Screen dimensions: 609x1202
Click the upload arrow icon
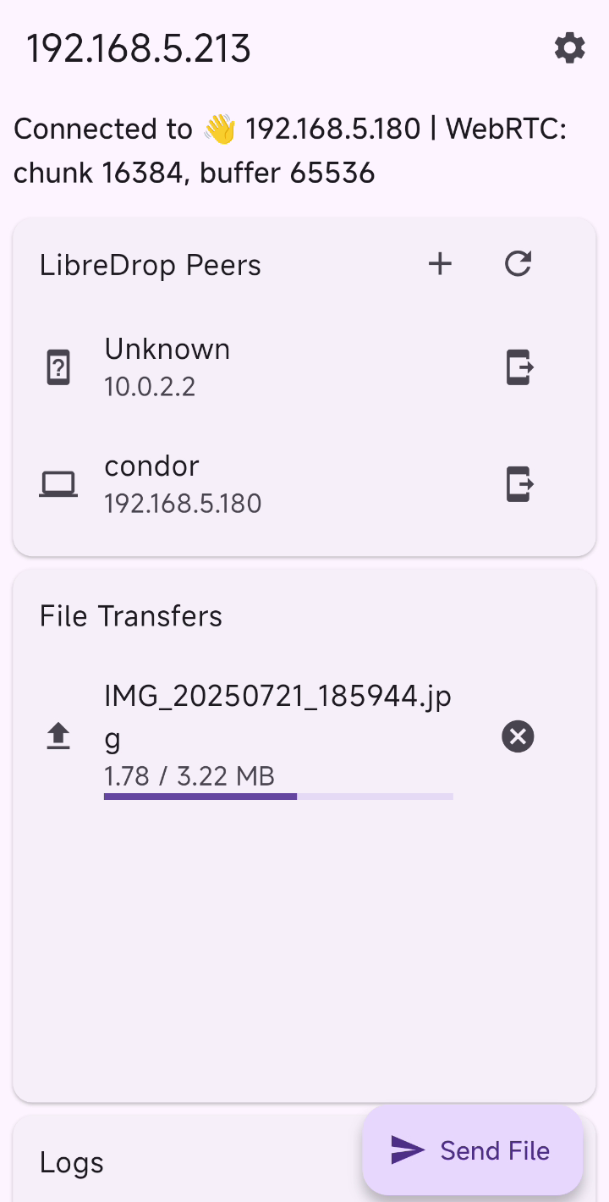58,736
